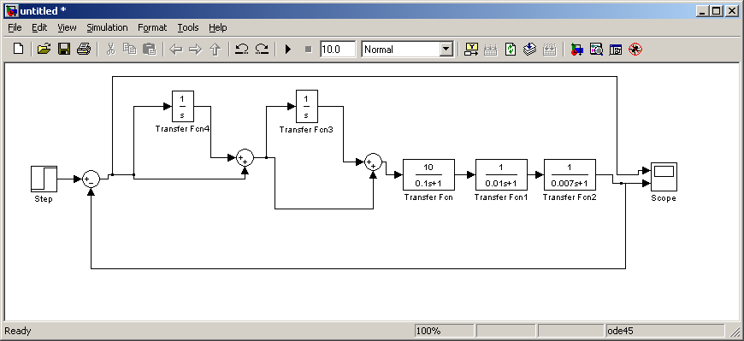This screenshot has height=341, width=744.
Task: Toggle the model browser panel icon
Action: 616,50
